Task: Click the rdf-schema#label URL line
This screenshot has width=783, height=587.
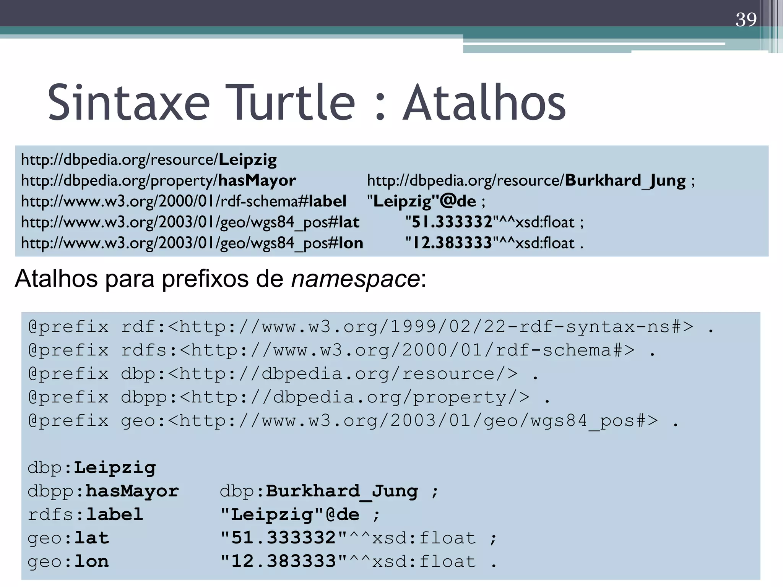Action: click(184, 201)
